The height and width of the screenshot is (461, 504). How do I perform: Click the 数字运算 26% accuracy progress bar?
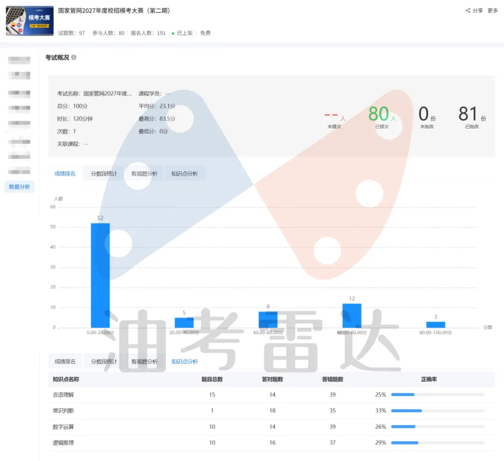tap(438, 426)
